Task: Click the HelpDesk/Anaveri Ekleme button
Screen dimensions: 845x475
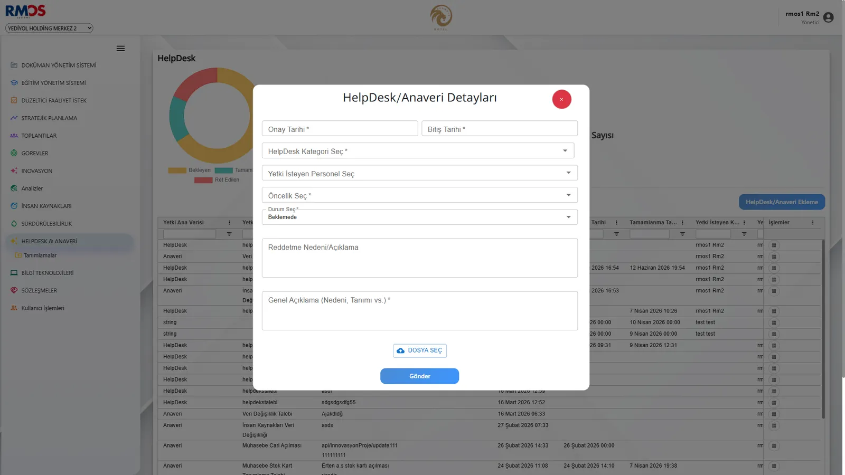Action: 782,202
